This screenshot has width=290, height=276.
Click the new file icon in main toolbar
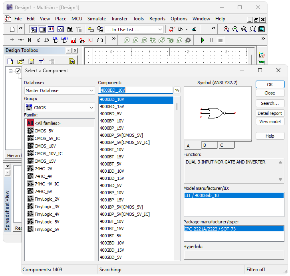pyautogui.click(x=12, y=29)
